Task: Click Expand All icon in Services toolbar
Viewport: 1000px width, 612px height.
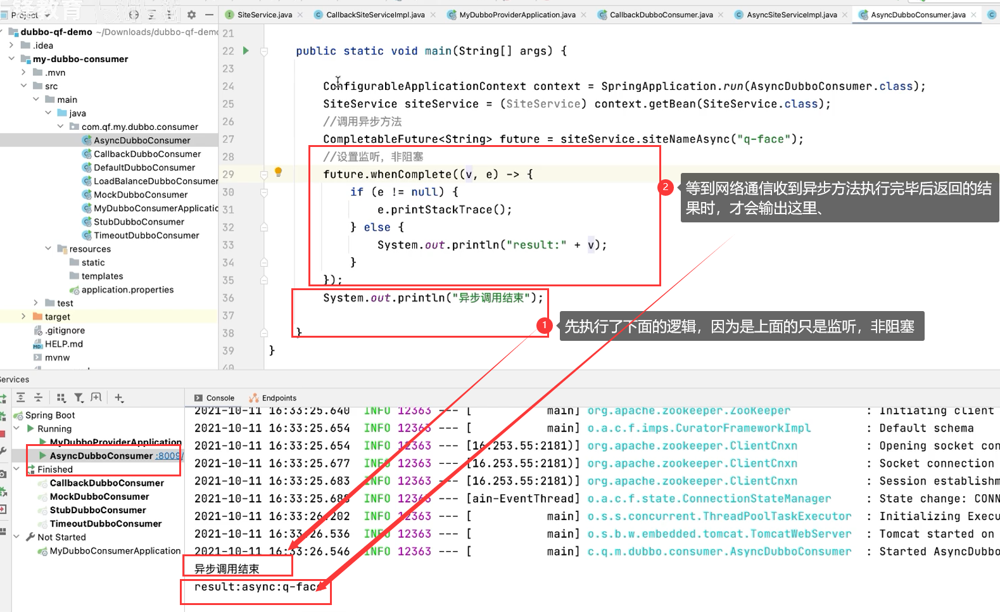Action: [21, 397]
